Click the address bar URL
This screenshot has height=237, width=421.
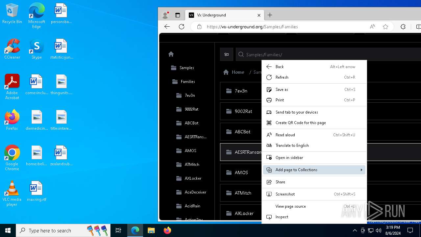(252, 27)
